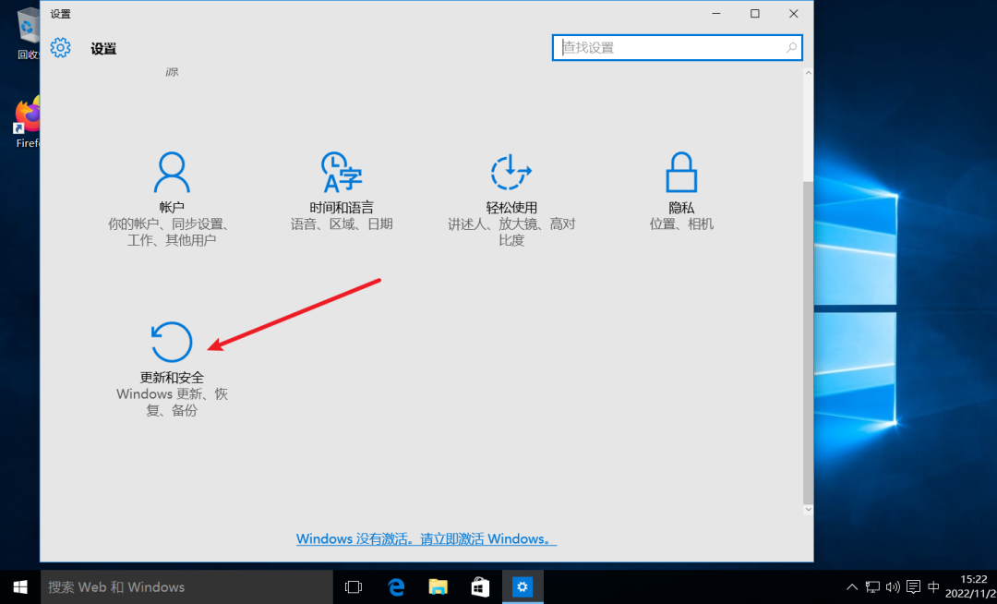Click the Settings gear icon in header
The width and height of the screenshot is (997, 604).
click(x=60, y=48)
